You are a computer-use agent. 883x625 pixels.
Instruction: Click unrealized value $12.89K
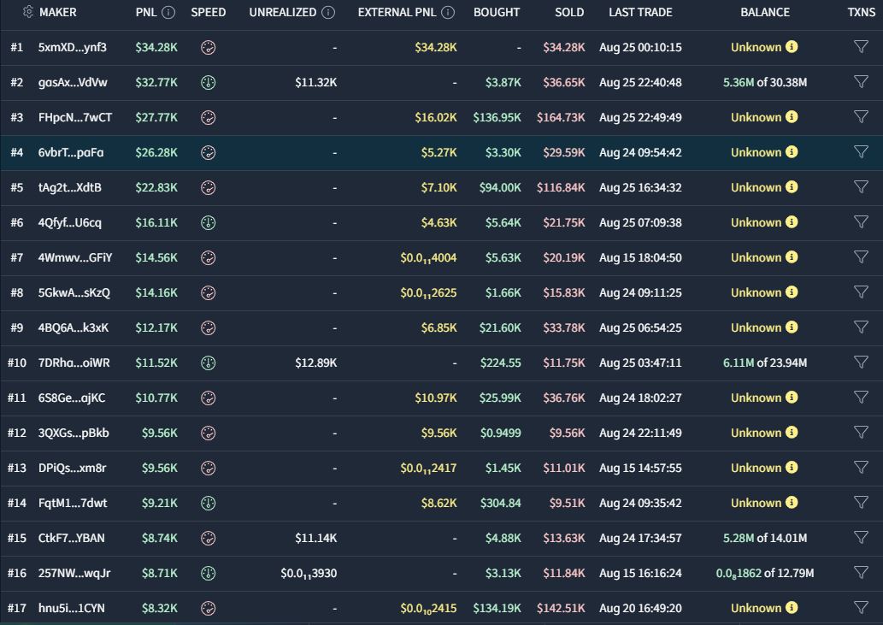point(316,363)
